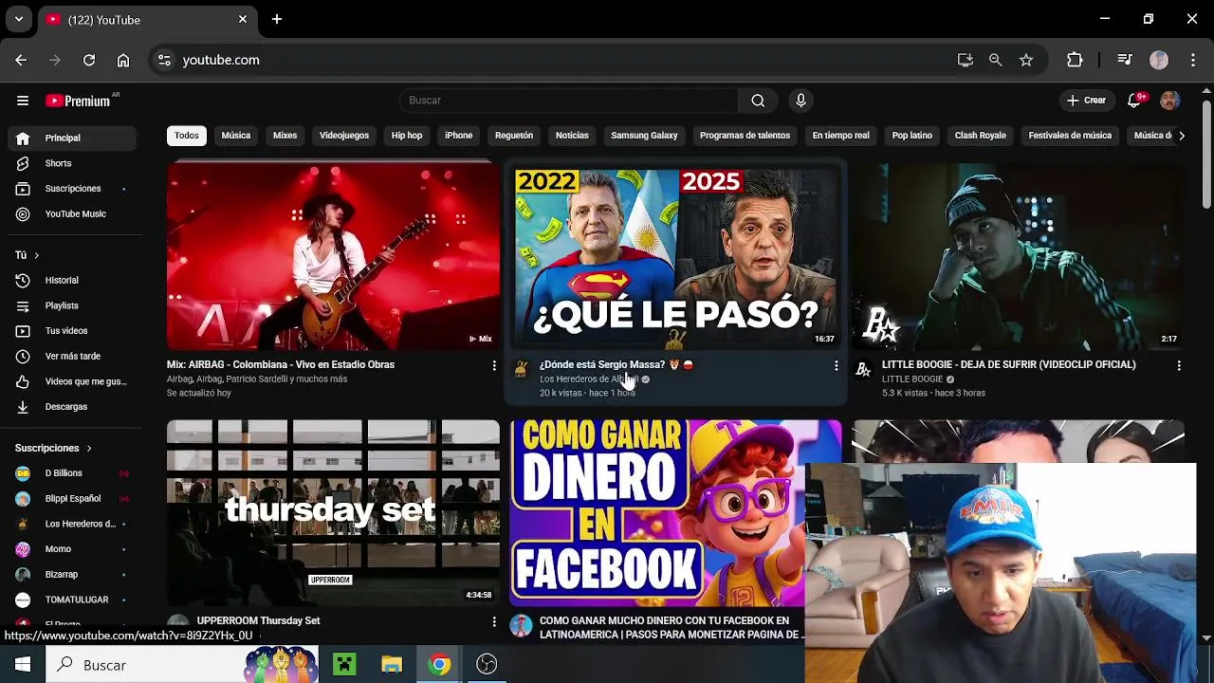The height and width of the screenshot is (683, 1214).
Task: Open Tus videos in the sidebar
Action: coord(72,331)
